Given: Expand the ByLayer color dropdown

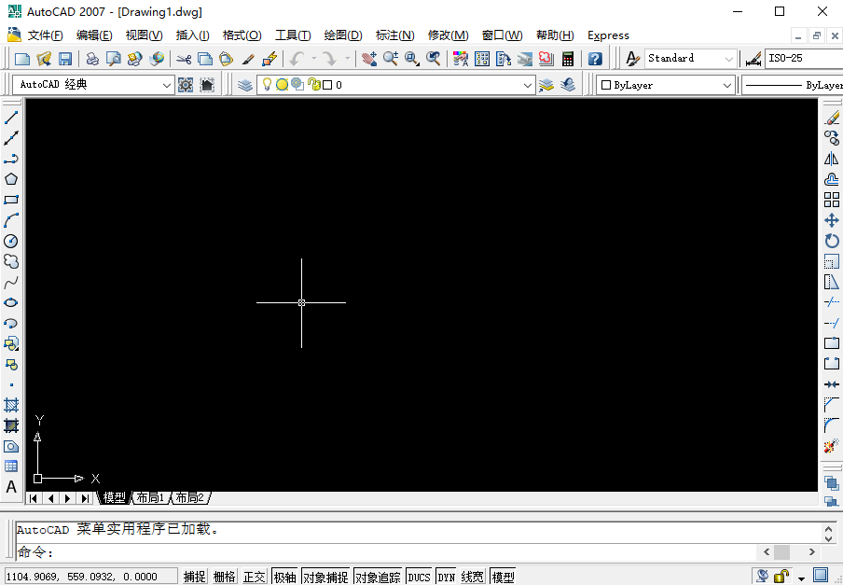Looking at the screenshot, I should (727, 85).
